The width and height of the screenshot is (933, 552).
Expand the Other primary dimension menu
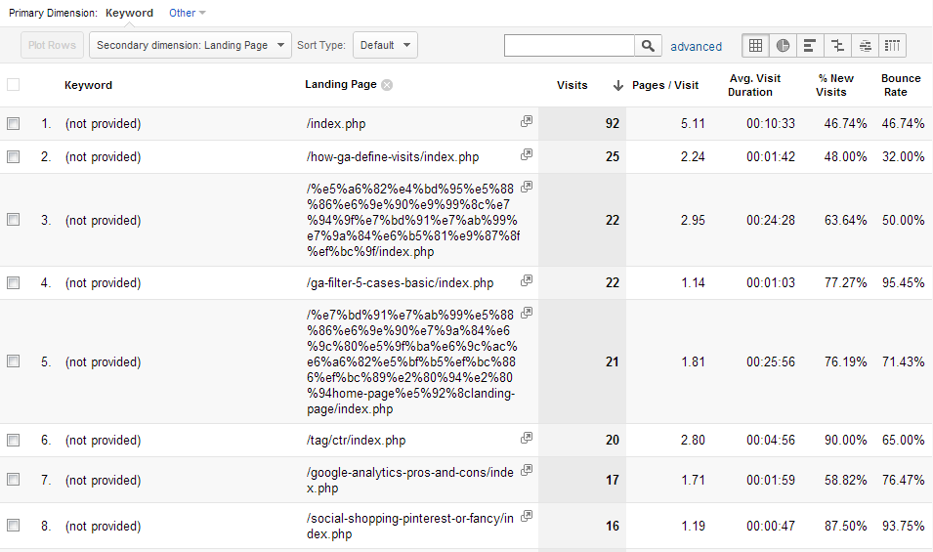point(187,13)
